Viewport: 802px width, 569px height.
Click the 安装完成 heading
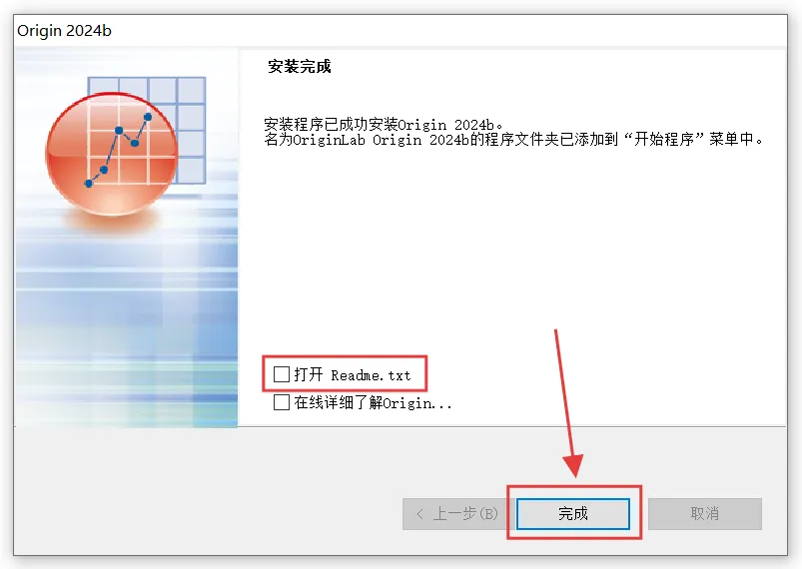[x=300, y=67]
